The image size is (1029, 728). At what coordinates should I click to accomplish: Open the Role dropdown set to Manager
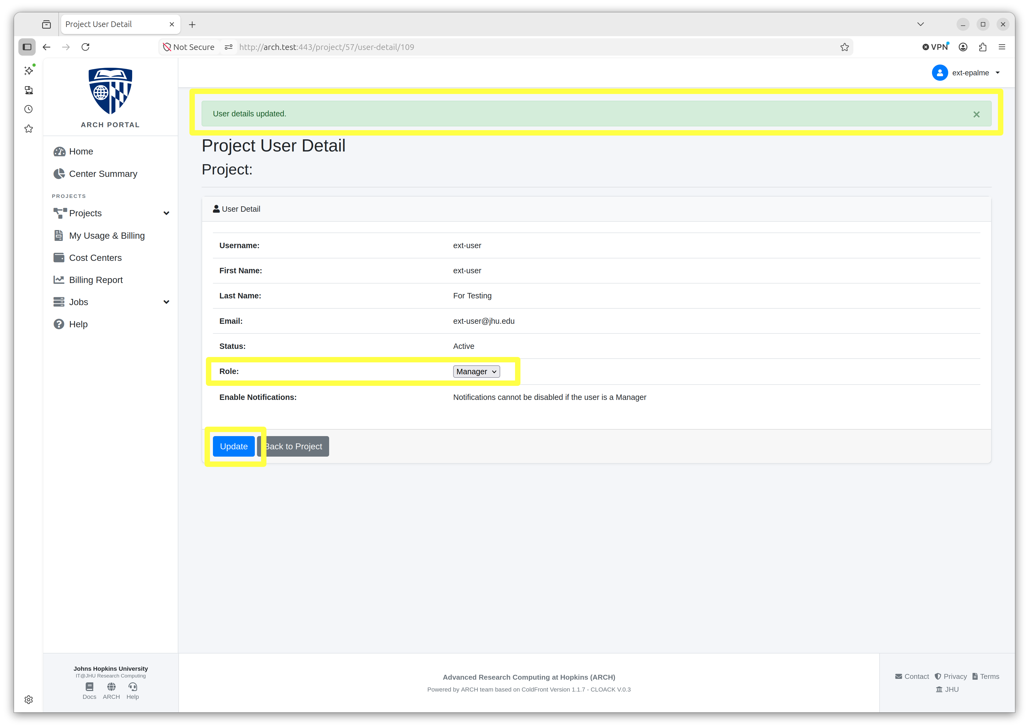coord(476,372)
